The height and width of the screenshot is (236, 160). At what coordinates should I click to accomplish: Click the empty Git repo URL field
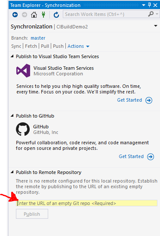pos(86,203)
